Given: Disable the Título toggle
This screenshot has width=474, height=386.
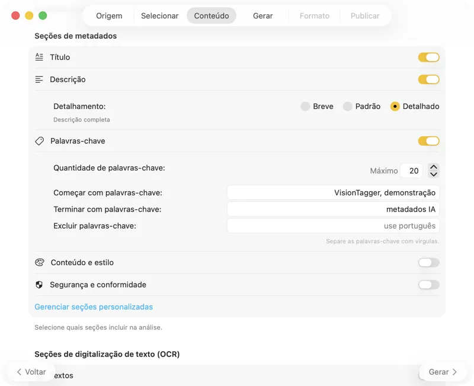Looking at the screenshot, I should [428, 57].
